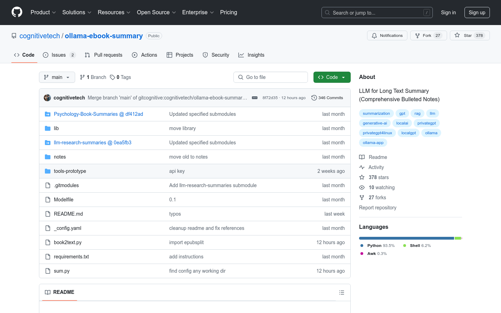This screenshot has height=313, width=501.
Task: Click bell icon in Notifications button
Action: click(x=374, y=35)
